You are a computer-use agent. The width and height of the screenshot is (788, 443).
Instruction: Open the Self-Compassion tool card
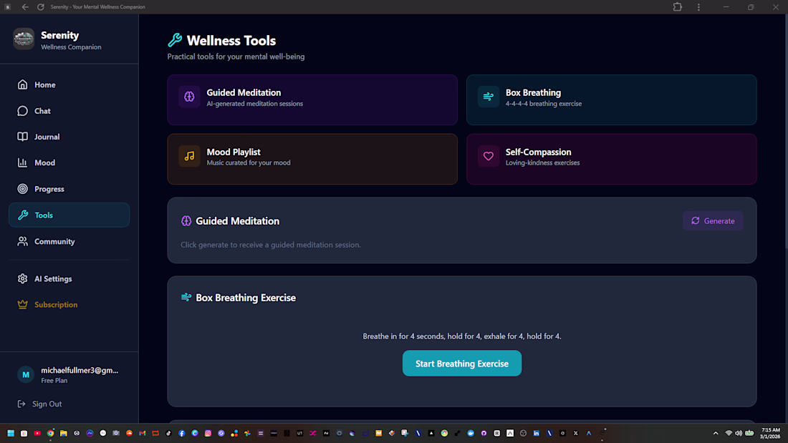point(612,159)
